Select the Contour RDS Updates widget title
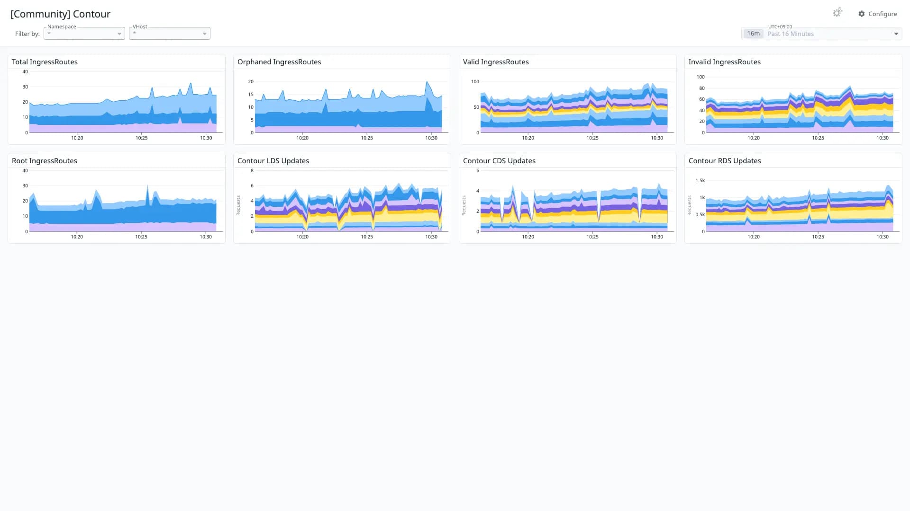Image resolution: width=910 pixels, height=511 pixels. 725,161
